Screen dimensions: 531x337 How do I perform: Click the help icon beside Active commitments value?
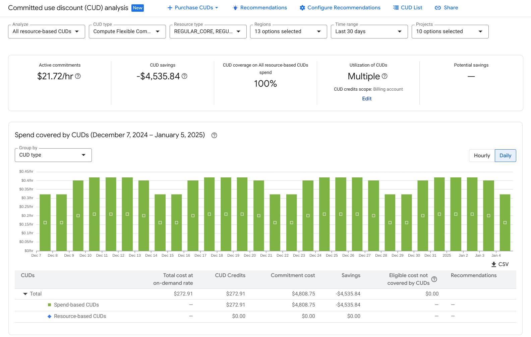click(78, 76)
